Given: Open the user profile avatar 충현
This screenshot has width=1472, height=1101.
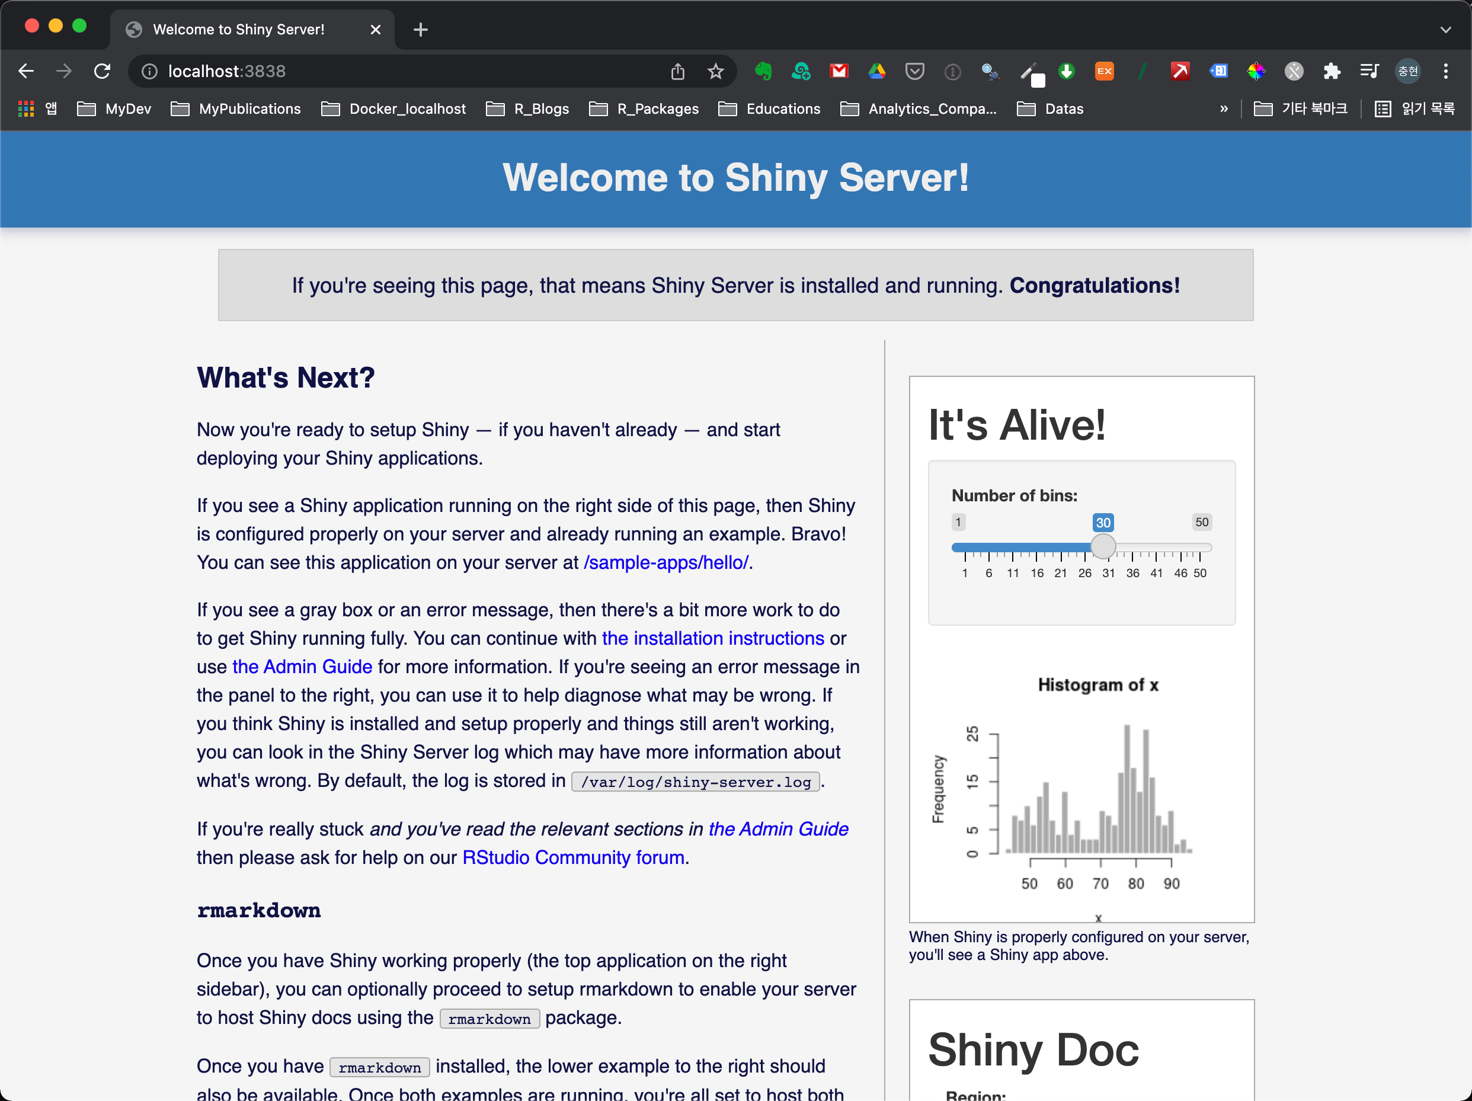Looking at the screenshot, I should [x=1407, y=71].
